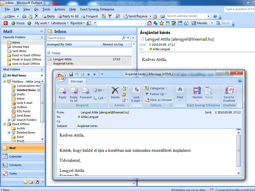Open the All Mail Items dropdown
This screenshot has width=255, height=191.
[x=42, y=75]
